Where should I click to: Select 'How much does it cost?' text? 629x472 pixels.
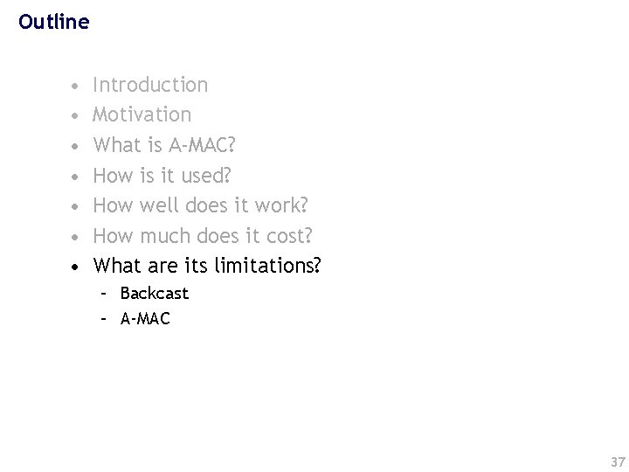tap(202, 235)
